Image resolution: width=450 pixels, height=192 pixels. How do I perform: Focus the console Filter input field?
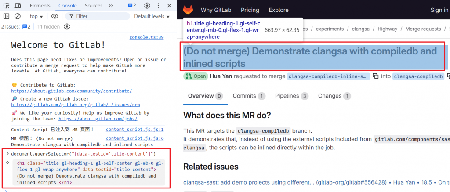[98, 16]
